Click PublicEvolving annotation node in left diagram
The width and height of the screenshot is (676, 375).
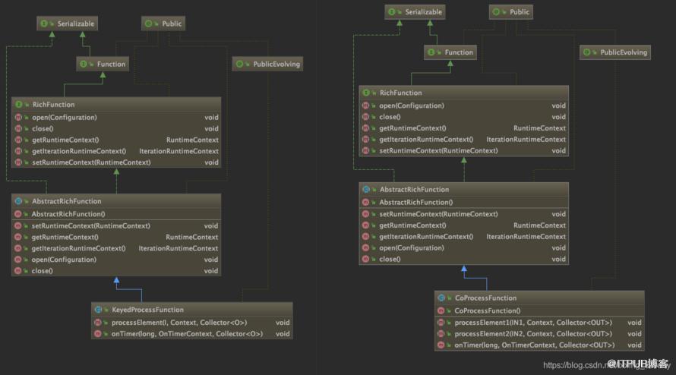pos(267,65)
